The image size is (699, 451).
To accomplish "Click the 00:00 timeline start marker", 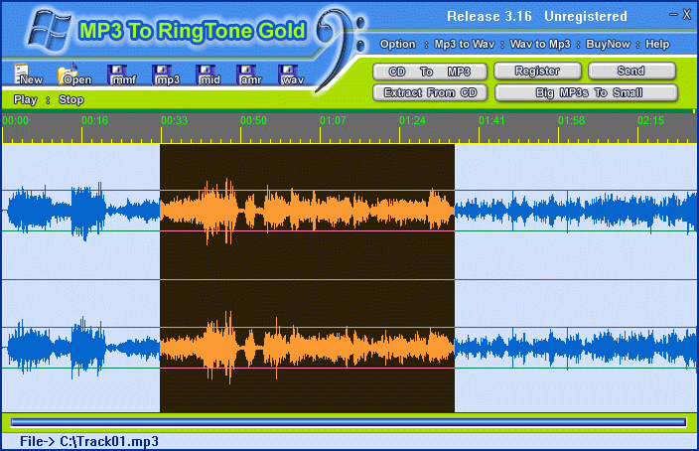I will coord(15,120).
